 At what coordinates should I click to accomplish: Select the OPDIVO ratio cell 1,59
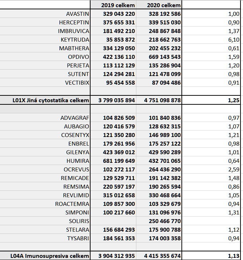[211, 57]
